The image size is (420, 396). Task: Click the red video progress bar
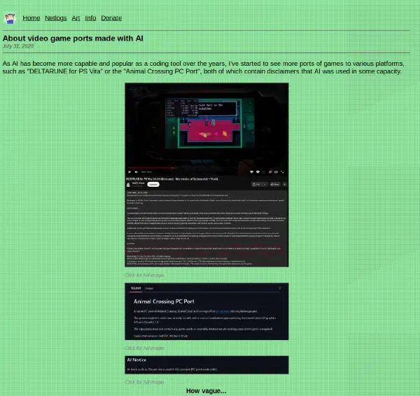click(150, 168)
